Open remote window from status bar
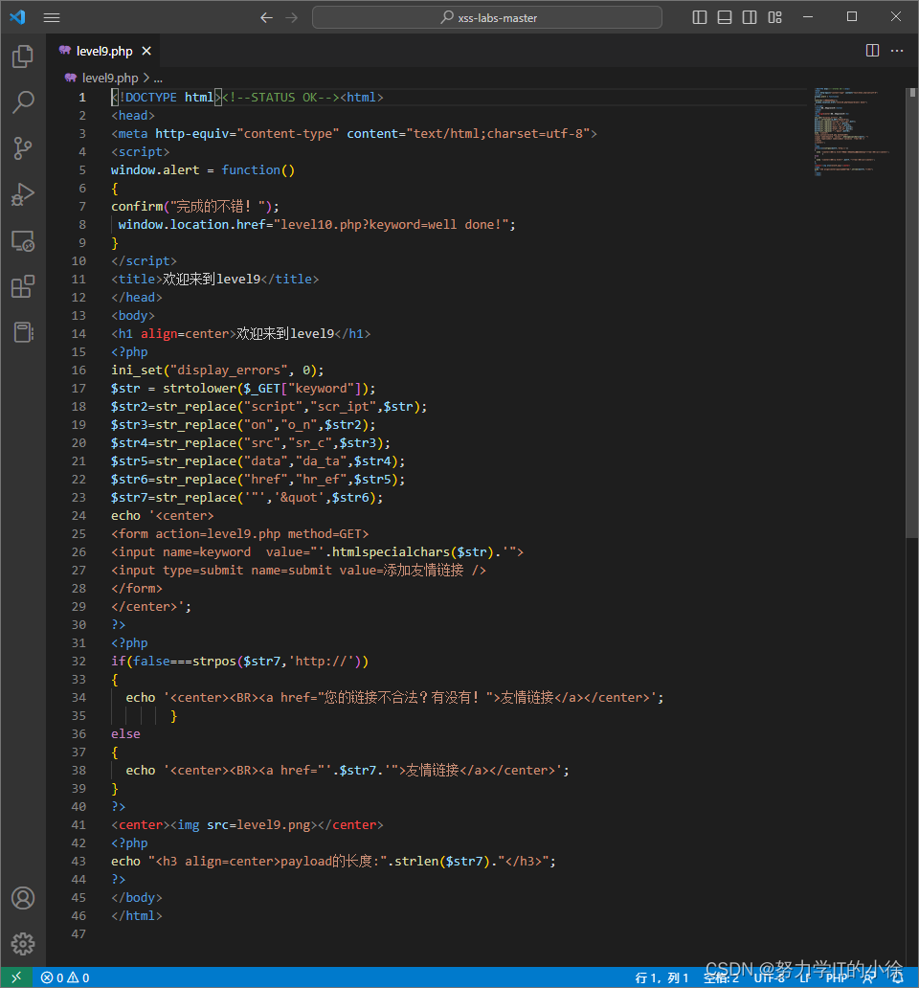 (16, 977)
